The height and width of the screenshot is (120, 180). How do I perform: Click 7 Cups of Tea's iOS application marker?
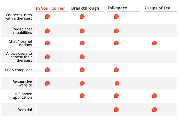[x=154, y=96]
